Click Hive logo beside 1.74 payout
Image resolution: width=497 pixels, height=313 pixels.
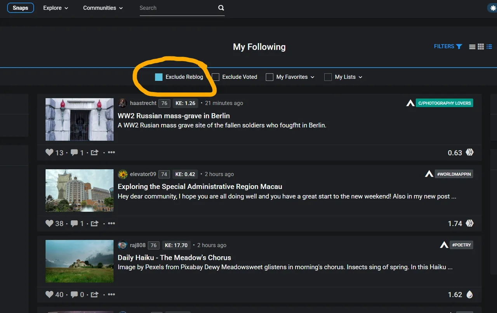(x=470, y=223)
